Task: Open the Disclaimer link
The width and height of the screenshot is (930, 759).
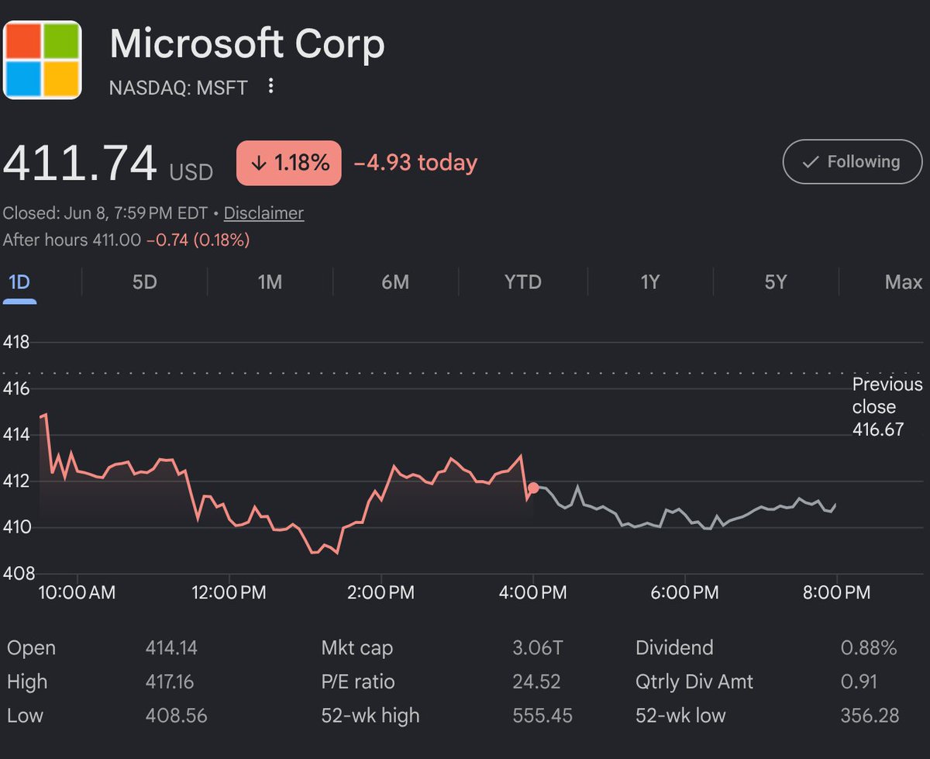Action: coord(263,213)
